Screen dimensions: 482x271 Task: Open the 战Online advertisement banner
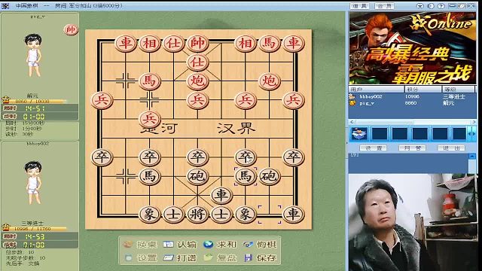(x=412, y=48)
